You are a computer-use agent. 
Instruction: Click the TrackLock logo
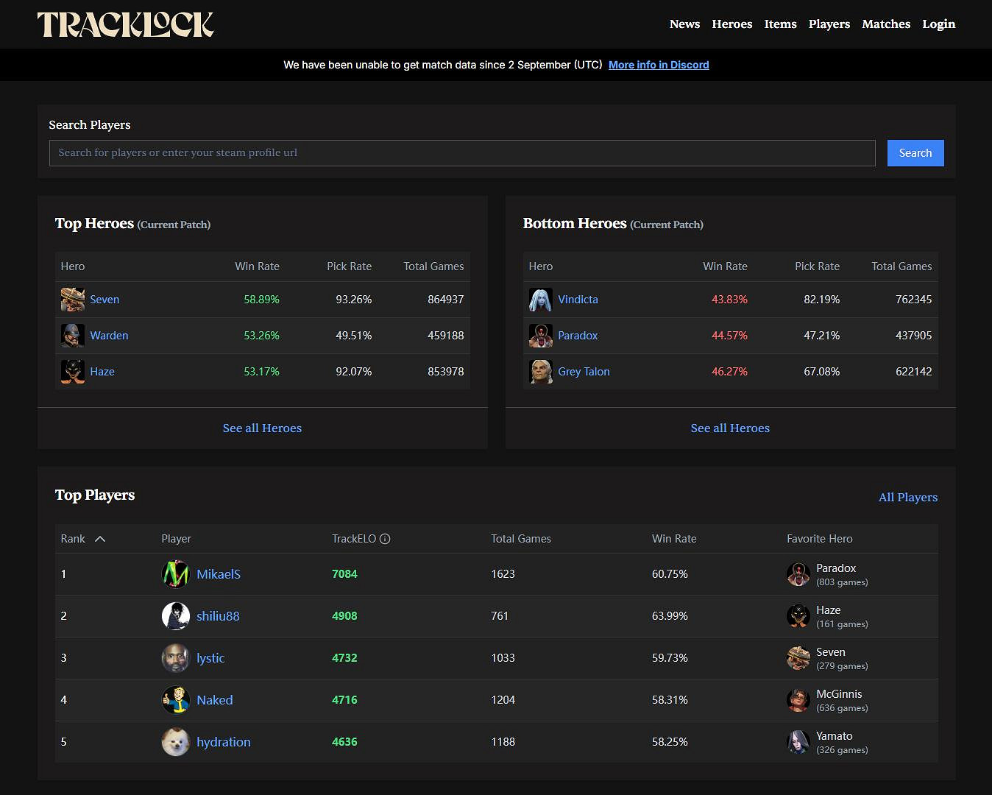click(125, 24)
